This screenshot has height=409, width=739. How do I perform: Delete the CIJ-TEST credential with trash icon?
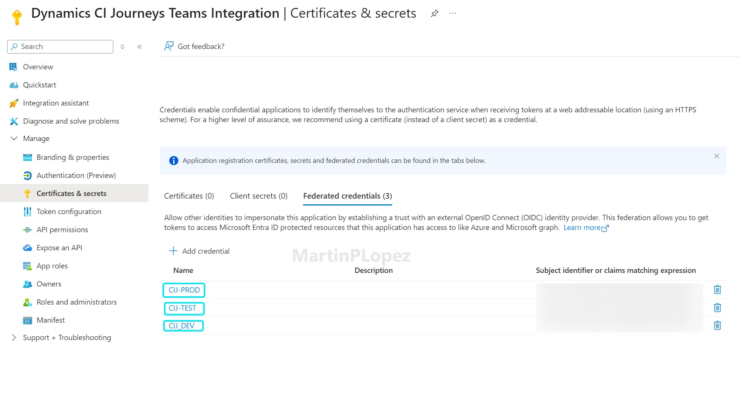(x=717, y=308)
